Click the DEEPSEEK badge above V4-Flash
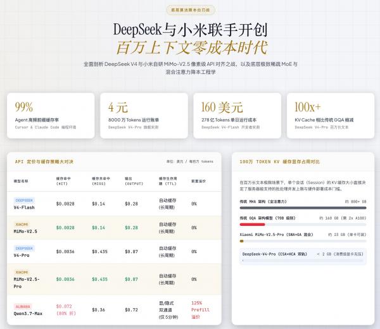 (x=24, y=201)
